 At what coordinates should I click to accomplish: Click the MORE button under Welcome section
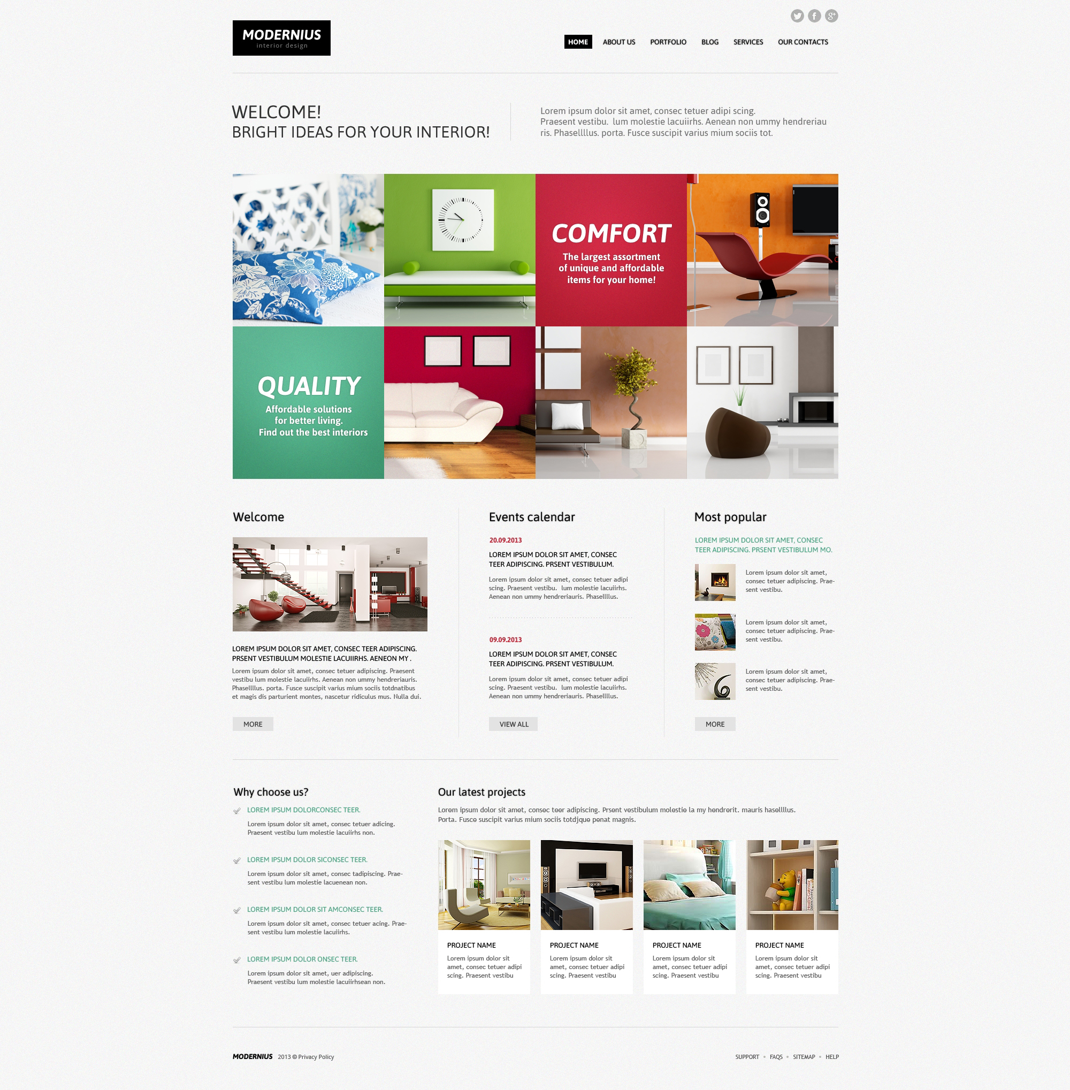pyautogui.click(x=253, y=725)
